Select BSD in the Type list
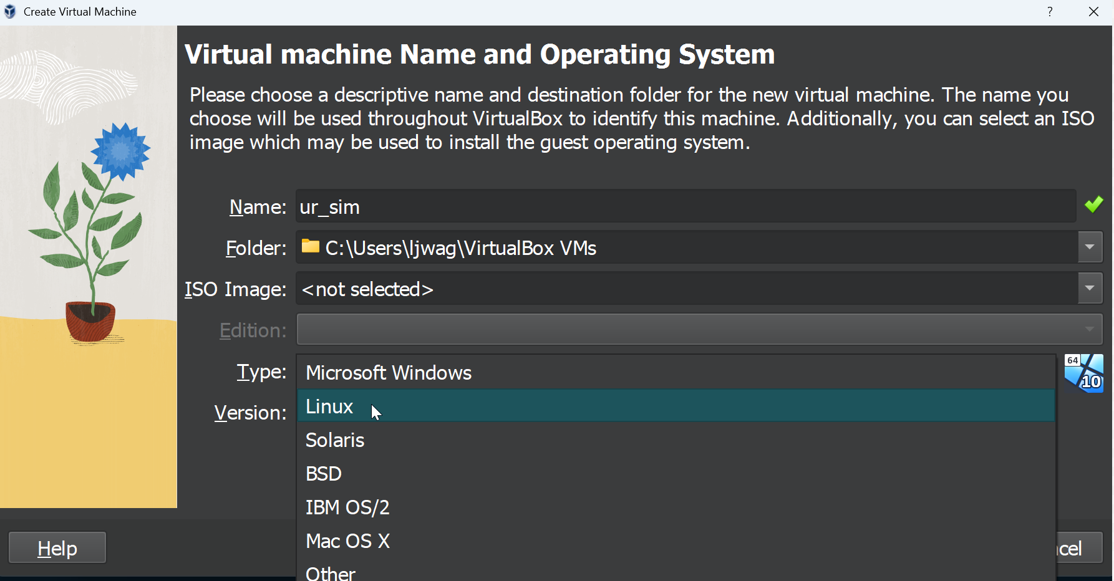This screenshot has height=581, width=1114. pyautogui.click(x=676, y=474)
